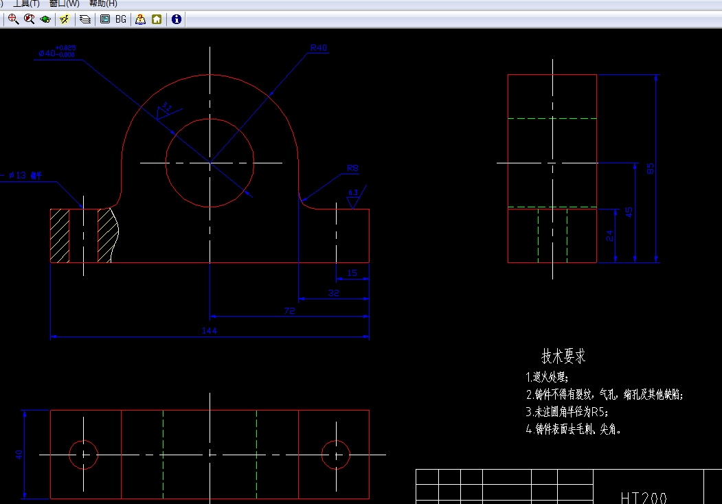This screenshot has width=722, height=504.
Task: Click the blue info about icon
Action: 177,19
